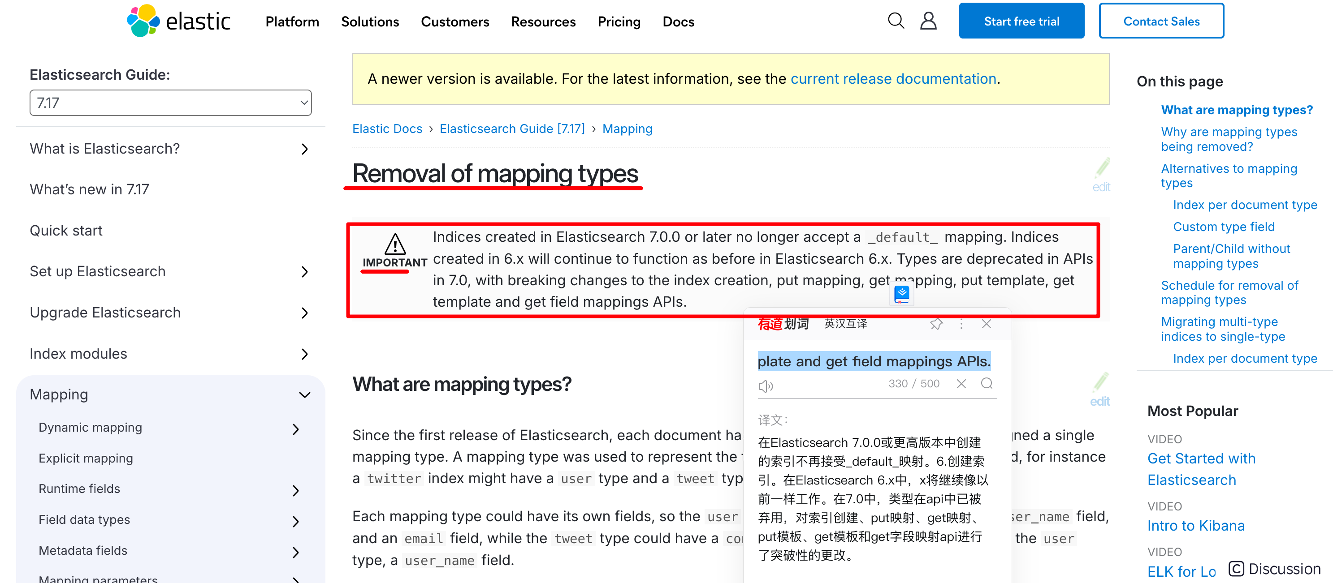The image size is (1333, 583).
Task: Click the Start free trial button
Action: pyautogui.click(x=1021, y=21)
